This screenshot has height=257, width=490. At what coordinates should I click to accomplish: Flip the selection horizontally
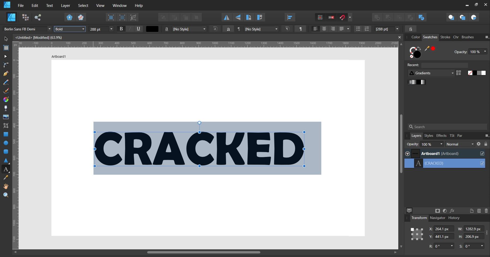(227, 17)
